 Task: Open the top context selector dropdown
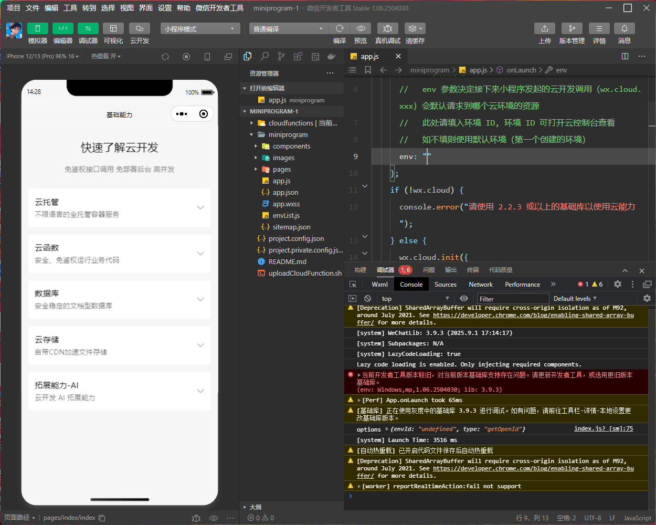point(416,298)
